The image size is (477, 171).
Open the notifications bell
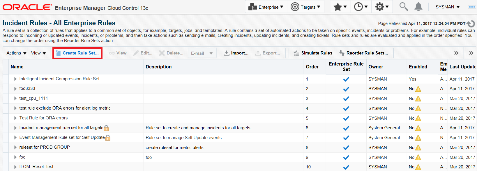pos(418,6)
